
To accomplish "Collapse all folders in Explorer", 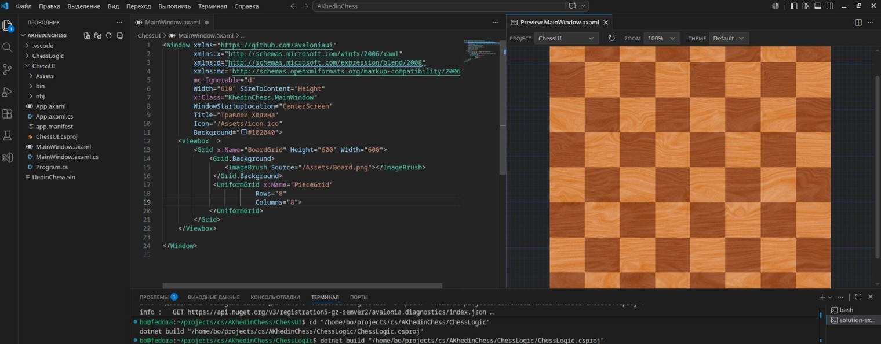I will [119, 35].
